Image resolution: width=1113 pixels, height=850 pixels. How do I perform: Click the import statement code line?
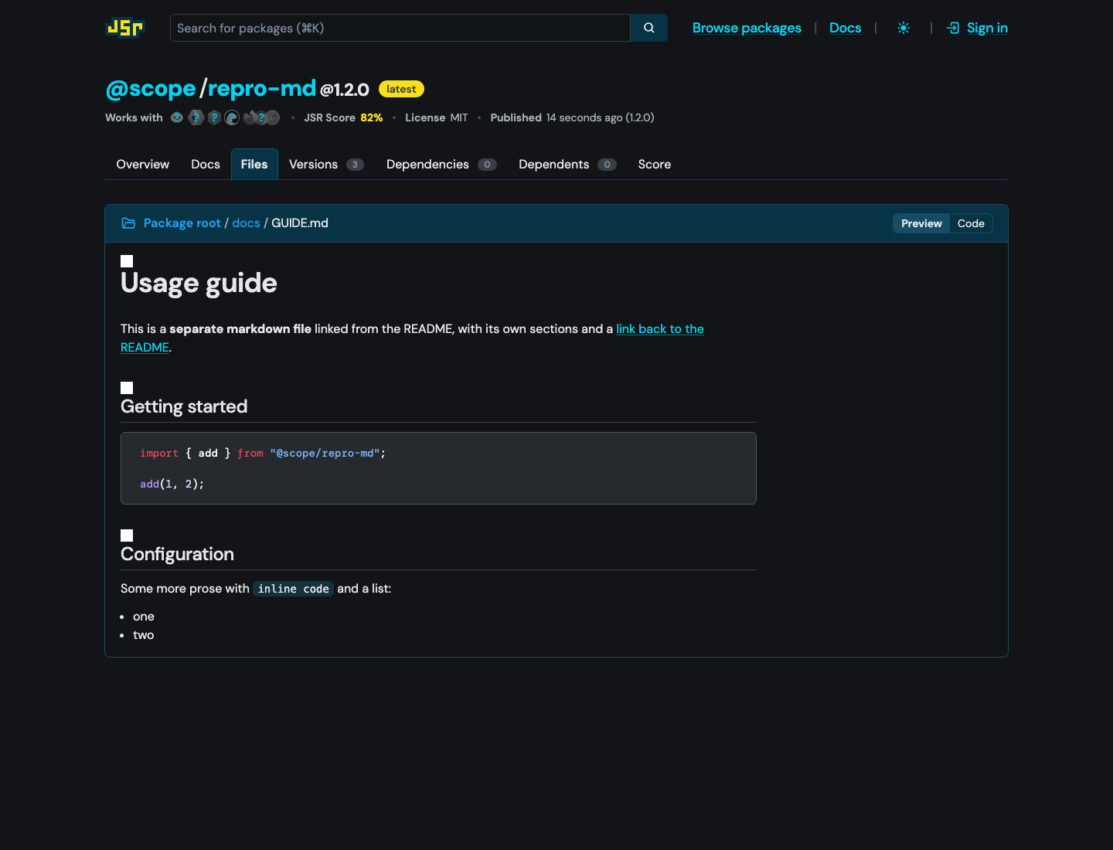point(263,453)
